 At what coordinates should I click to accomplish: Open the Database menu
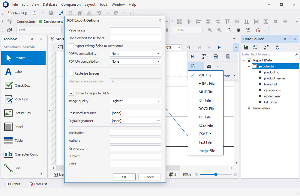click(x=50, y=4)
